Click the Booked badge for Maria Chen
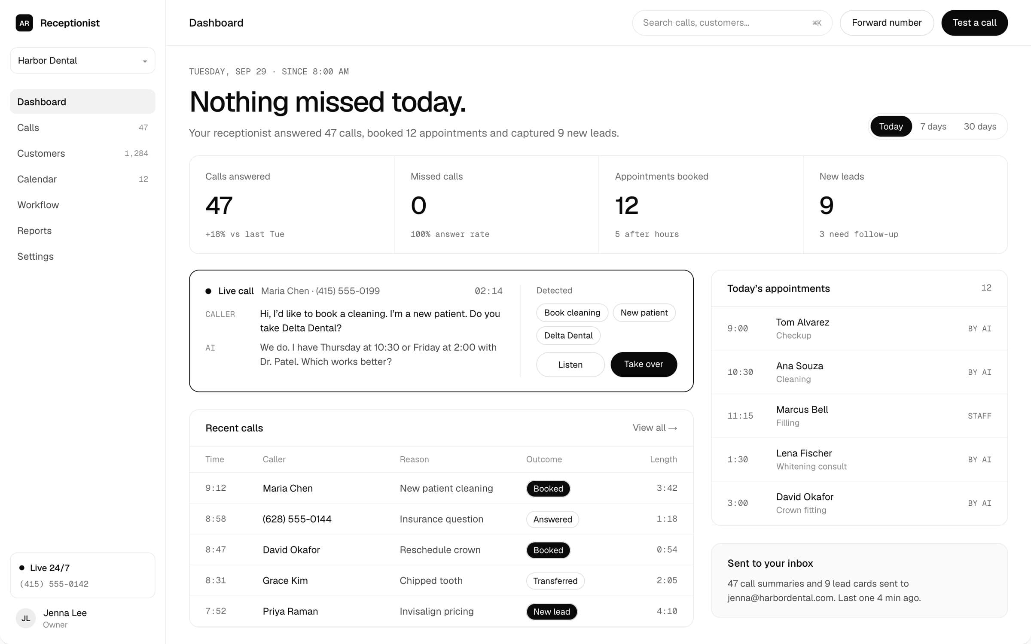 (548, 489)
